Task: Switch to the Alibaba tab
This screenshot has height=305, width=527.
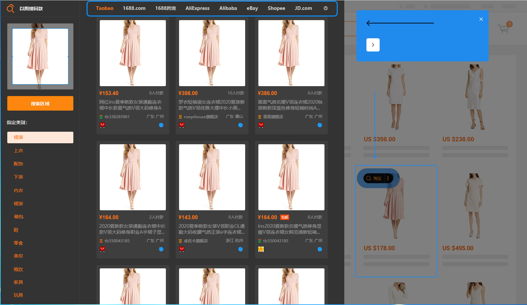Action: 228,8
